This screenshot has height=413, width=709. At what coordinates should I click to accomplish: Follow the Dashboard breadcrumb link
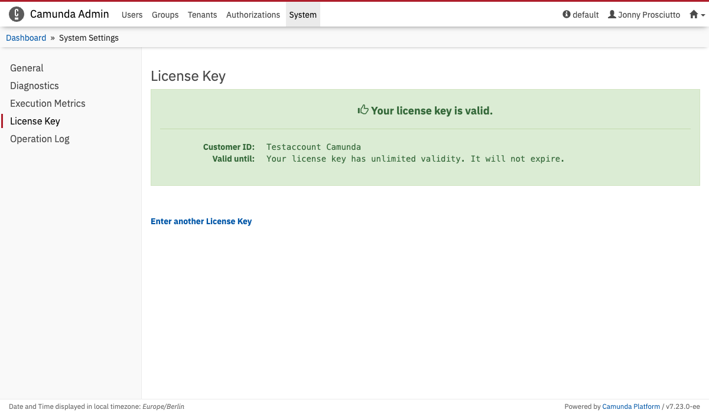pyautogui.click(x=26, y=38)
